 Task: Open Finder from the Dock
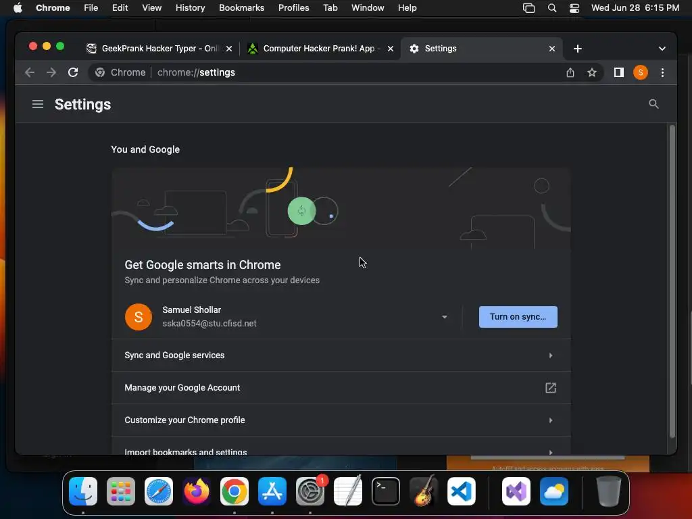coord(83,491)
